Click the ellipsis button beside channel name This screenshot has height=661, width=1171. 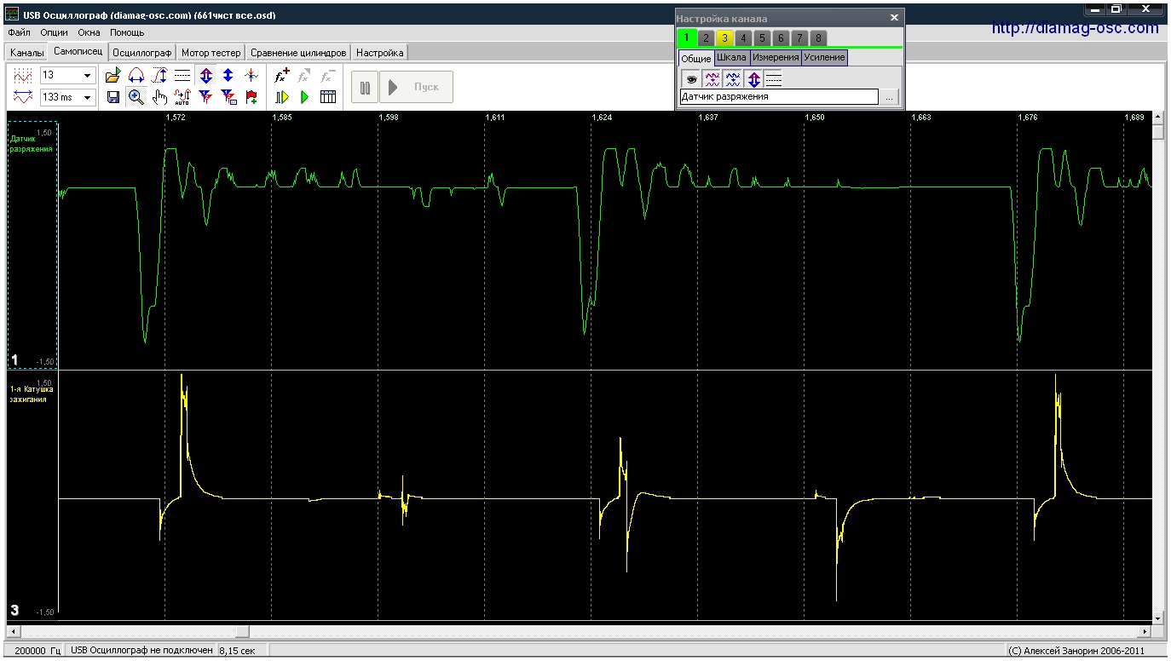point(890,97)
